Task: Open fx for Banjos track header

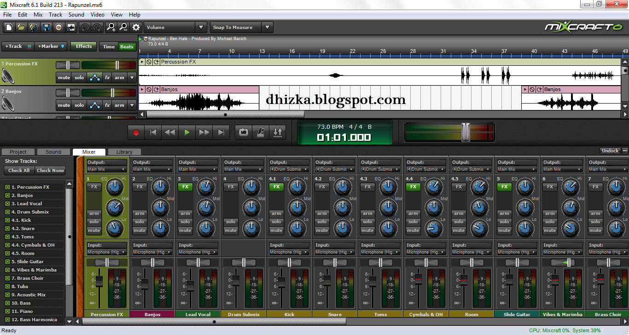Action: (x=107, y=105)
